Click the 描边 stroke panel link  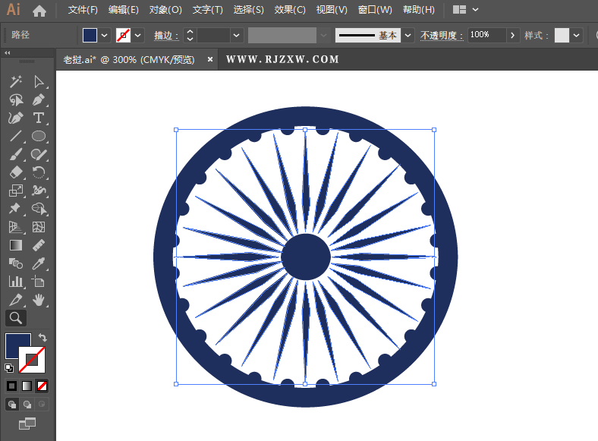[x=165, y=35]
